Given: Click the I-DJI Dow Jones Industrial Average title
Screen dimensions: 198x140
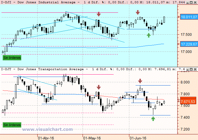Looking at the screenshot, I should point(41,2).
